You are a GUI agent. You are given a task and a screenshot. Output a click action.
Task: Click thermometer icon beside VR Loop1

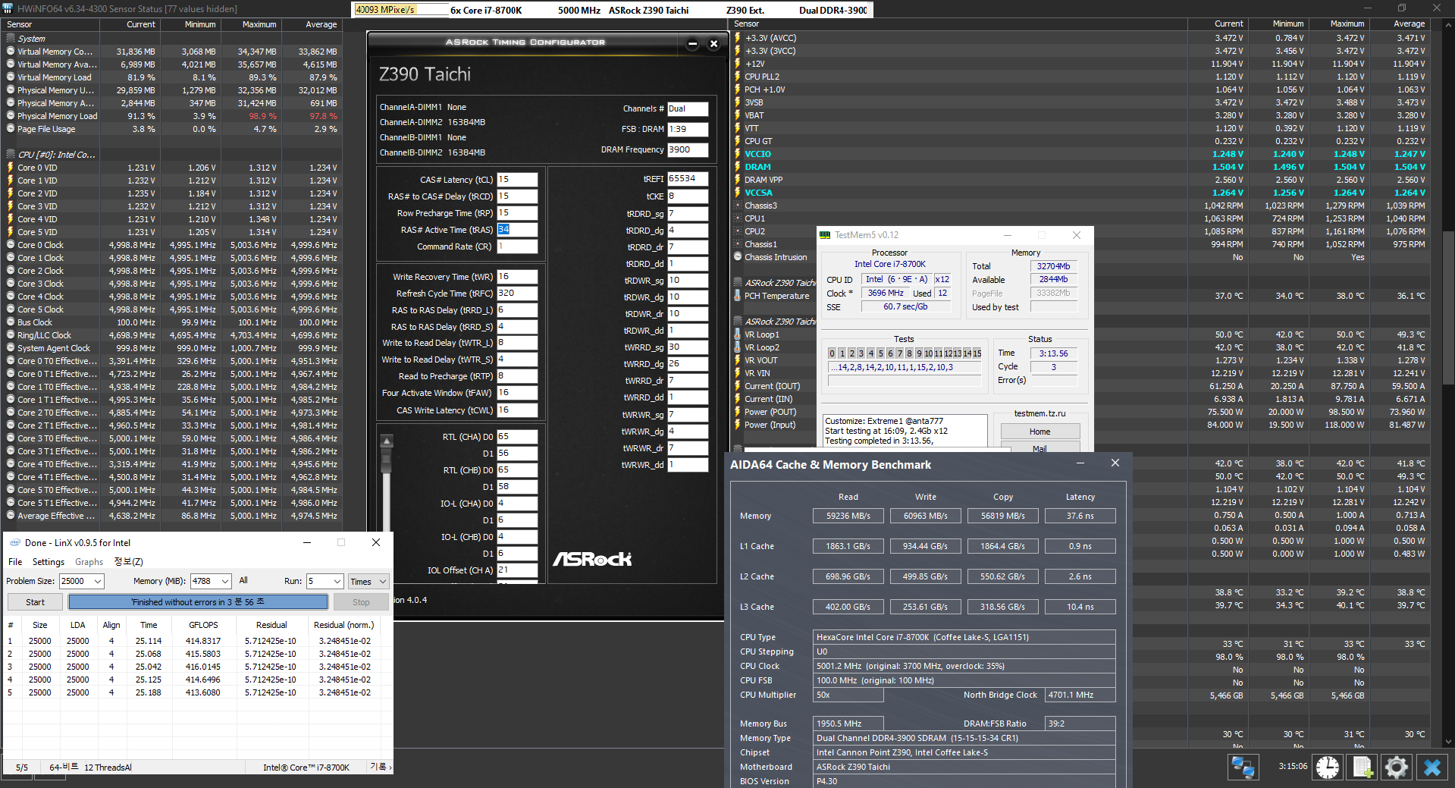click(738, 334)
